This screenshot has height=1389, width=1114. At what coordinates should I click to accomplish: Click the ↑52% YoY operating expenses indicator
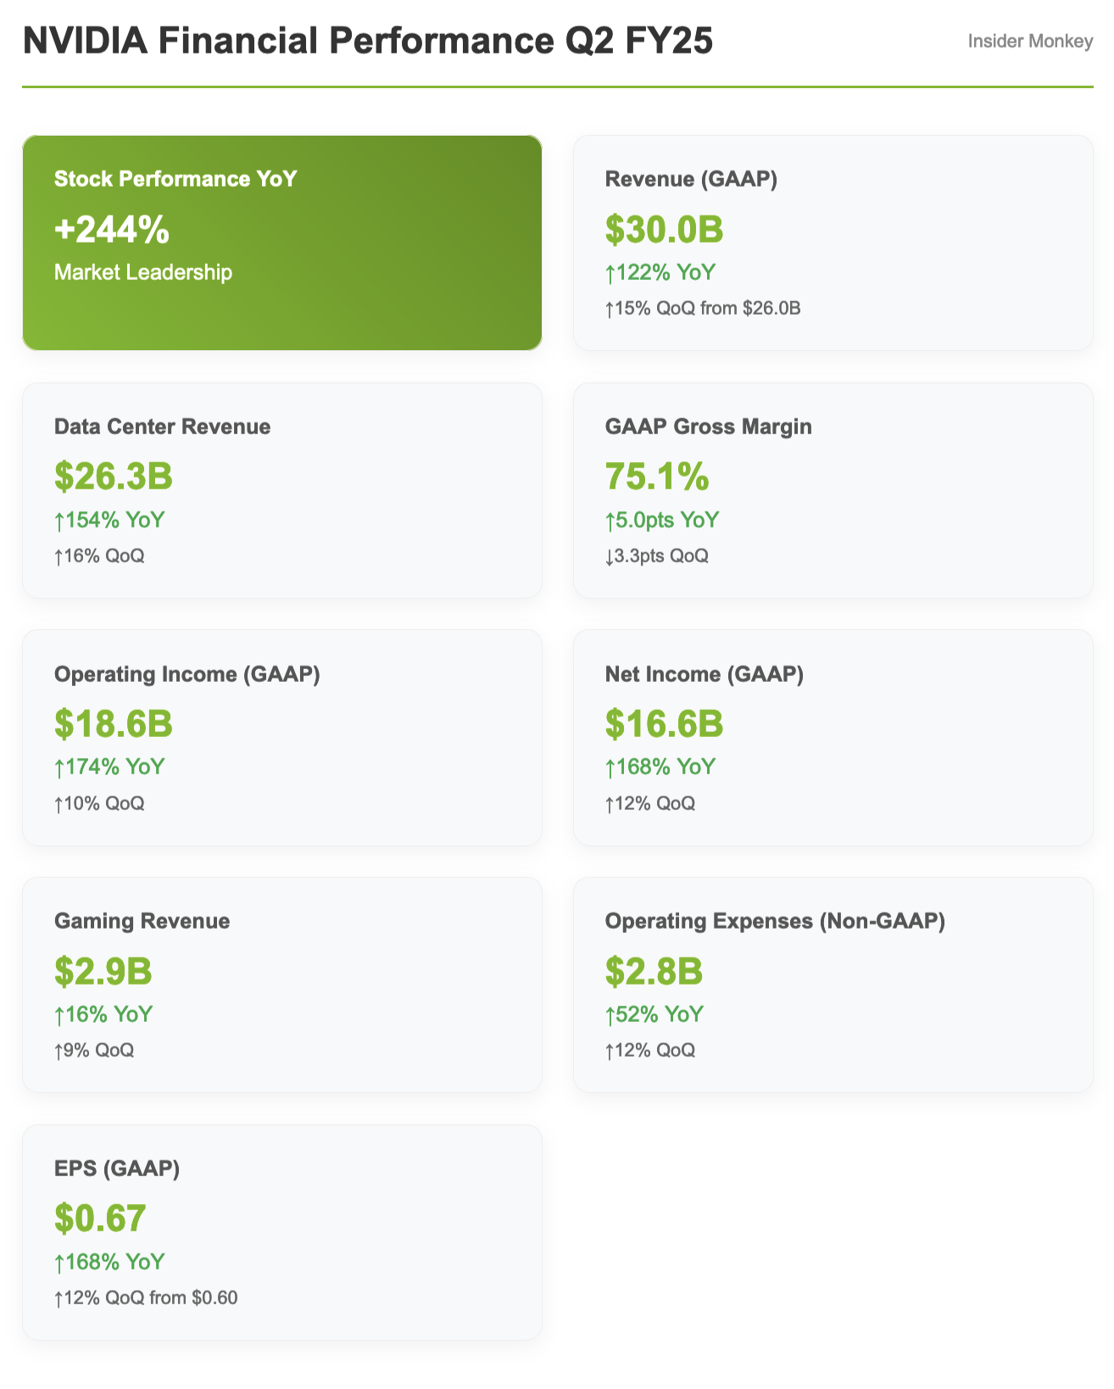tap(654, 1014)
